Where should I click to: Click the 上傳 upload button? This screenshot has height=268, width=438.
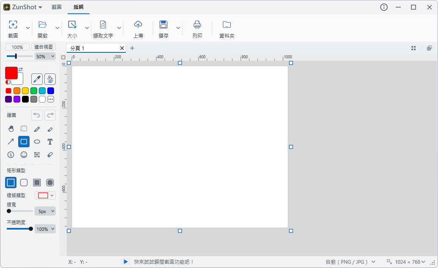(x=138, y=29)
